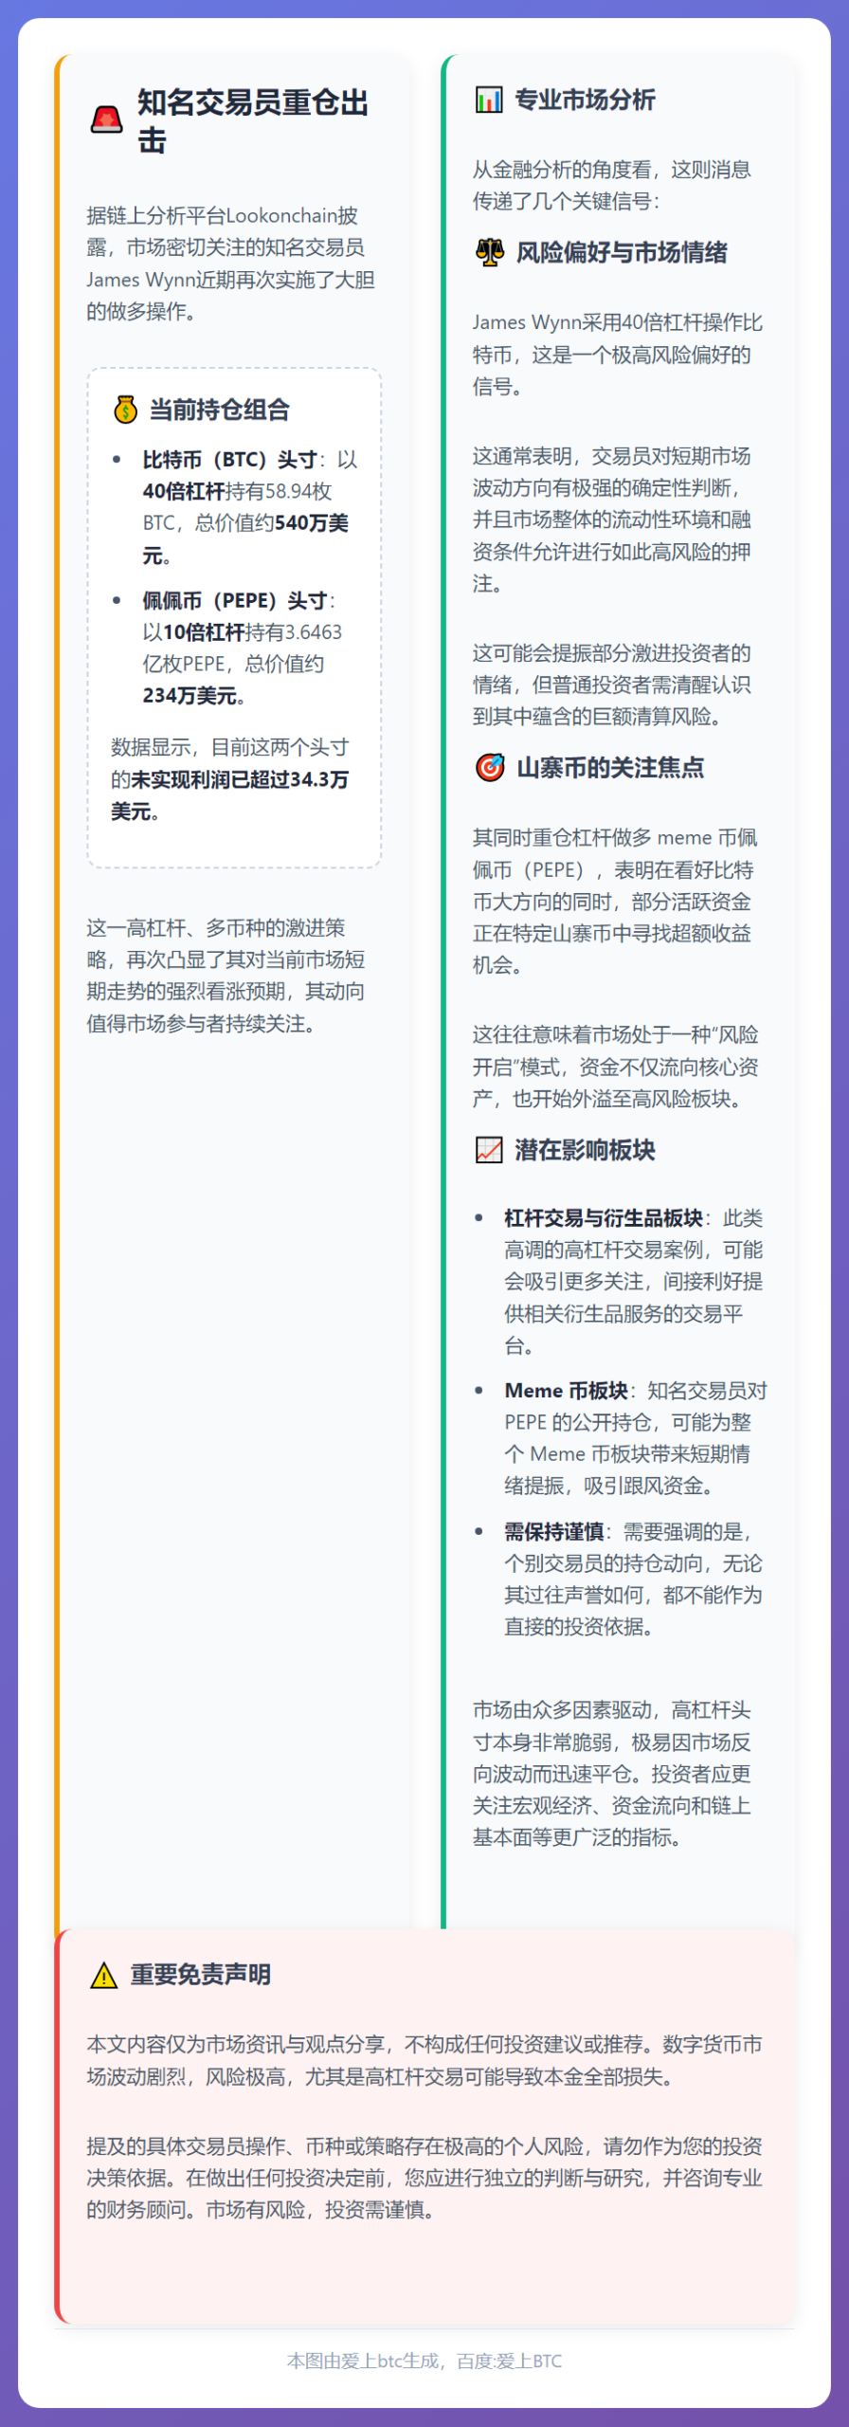Click the bullet title Meme 币板块
Screen dimensions: 849x2427
[x=566, y=1391]
